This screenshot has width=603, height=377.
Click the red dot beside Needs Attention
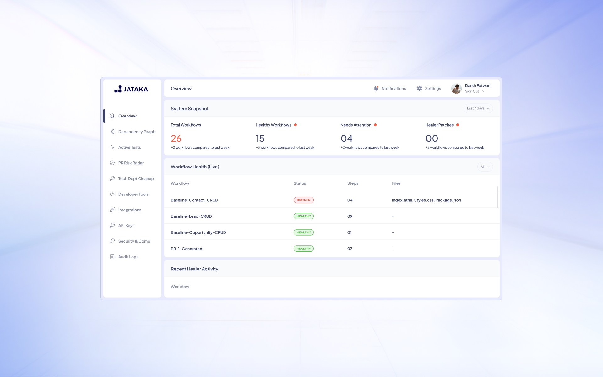tap(375, 125)
